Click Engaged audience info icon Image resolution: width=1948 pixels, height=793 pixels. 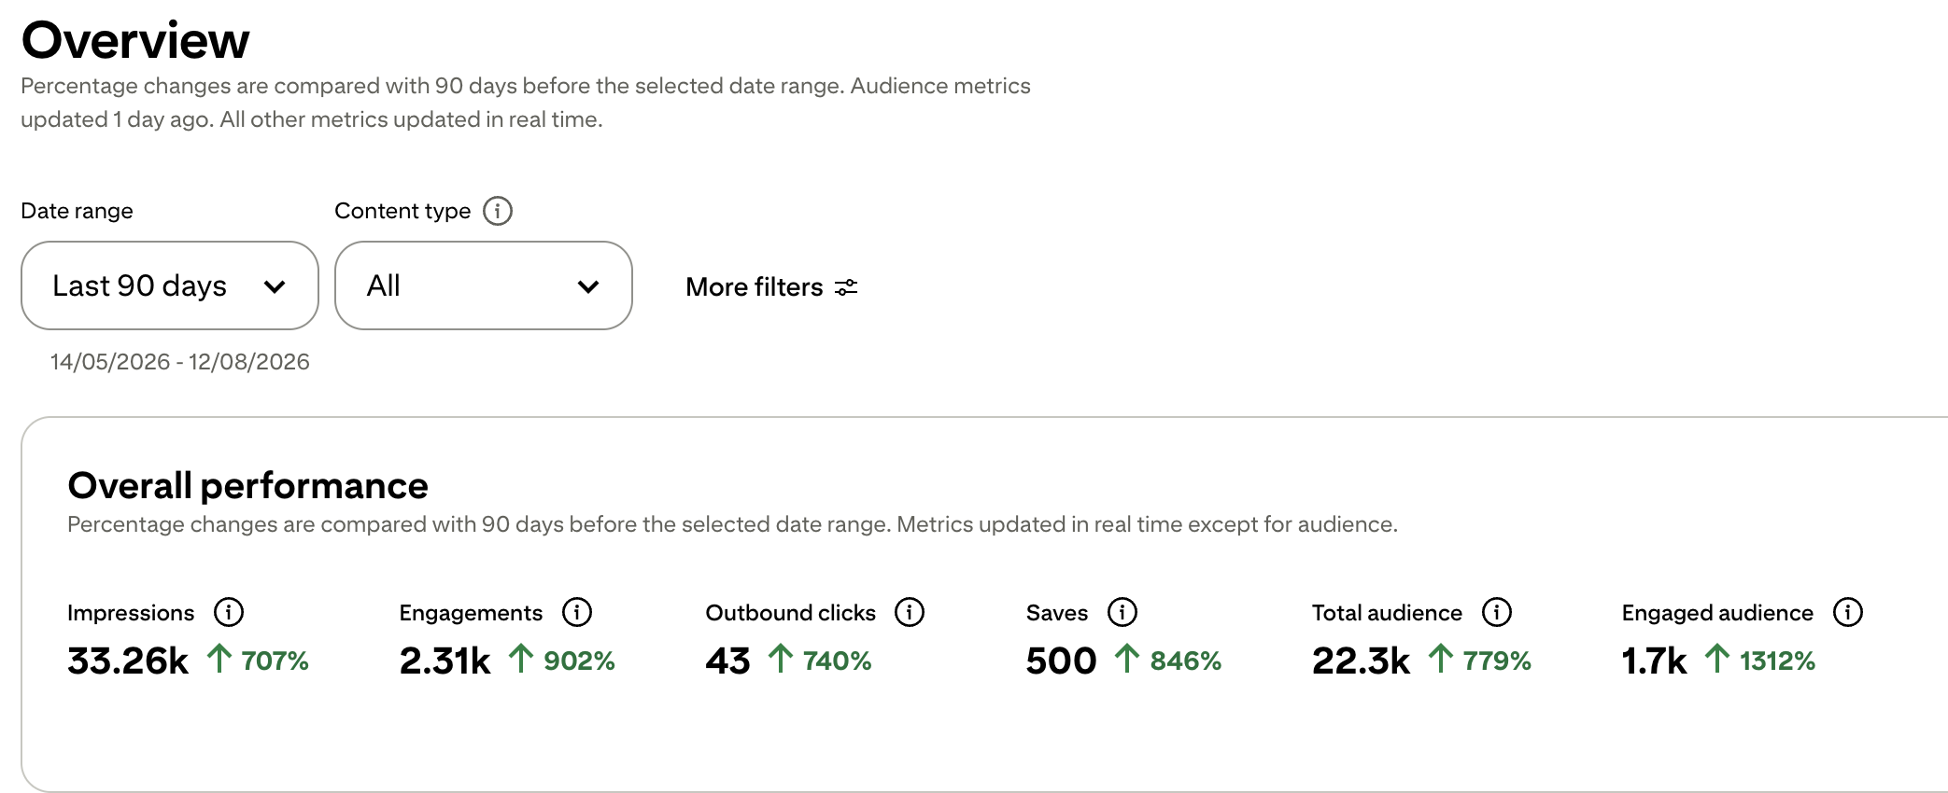point(1848,612)
